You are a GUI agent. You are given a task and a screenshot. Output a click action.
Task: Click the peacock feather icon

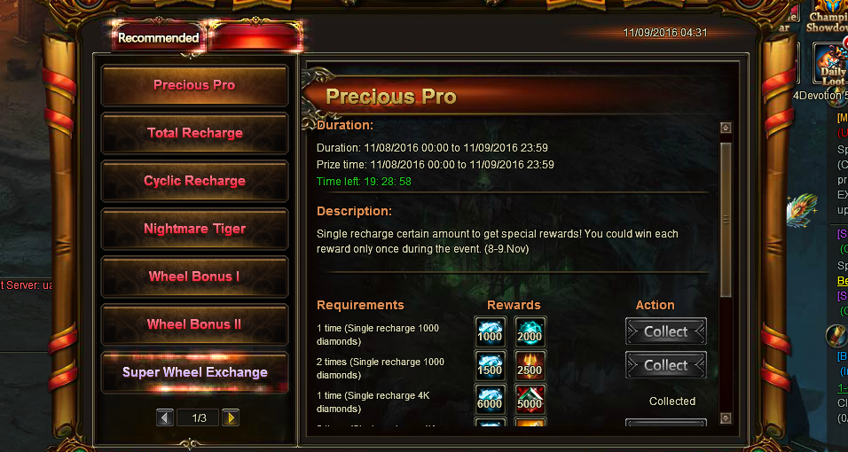(x=803, y=209)
